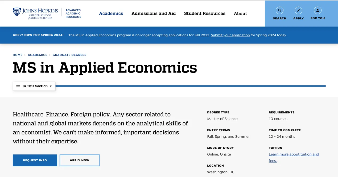Go to the Home breadcrumb
Image resolution: width=338 pixels, height=177 pixels.
click(18, 55)
